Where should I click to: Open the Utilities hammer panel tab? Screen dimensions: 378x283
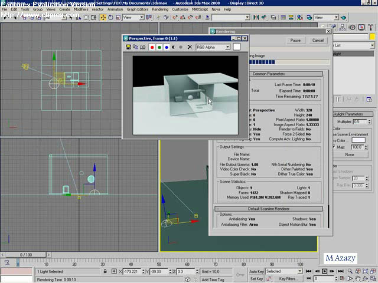point(371,28)
